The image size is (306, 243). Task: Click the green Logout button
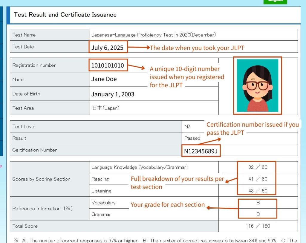(275, 2)
